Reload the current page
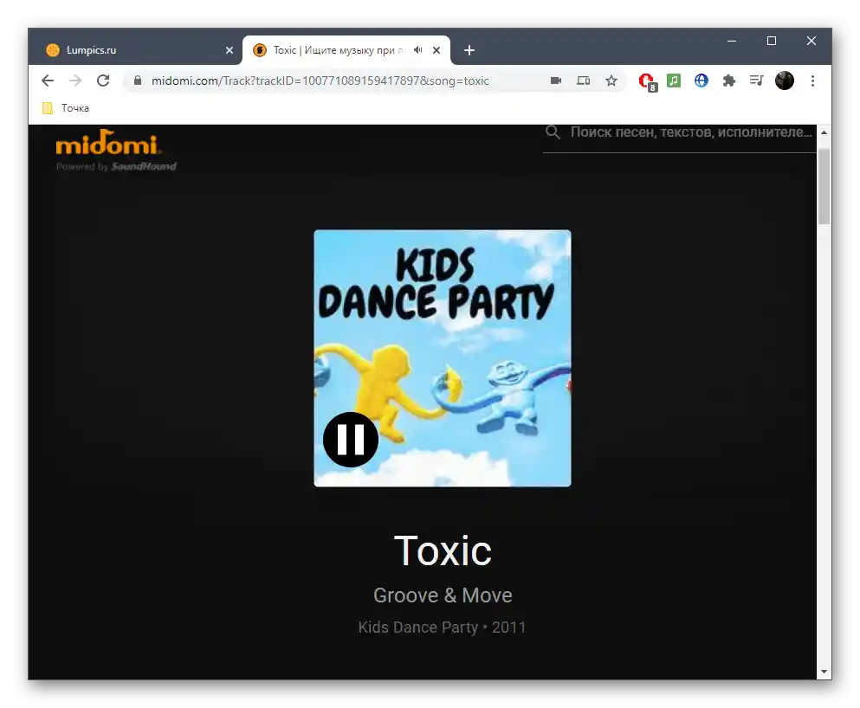 tap(103, 80)
